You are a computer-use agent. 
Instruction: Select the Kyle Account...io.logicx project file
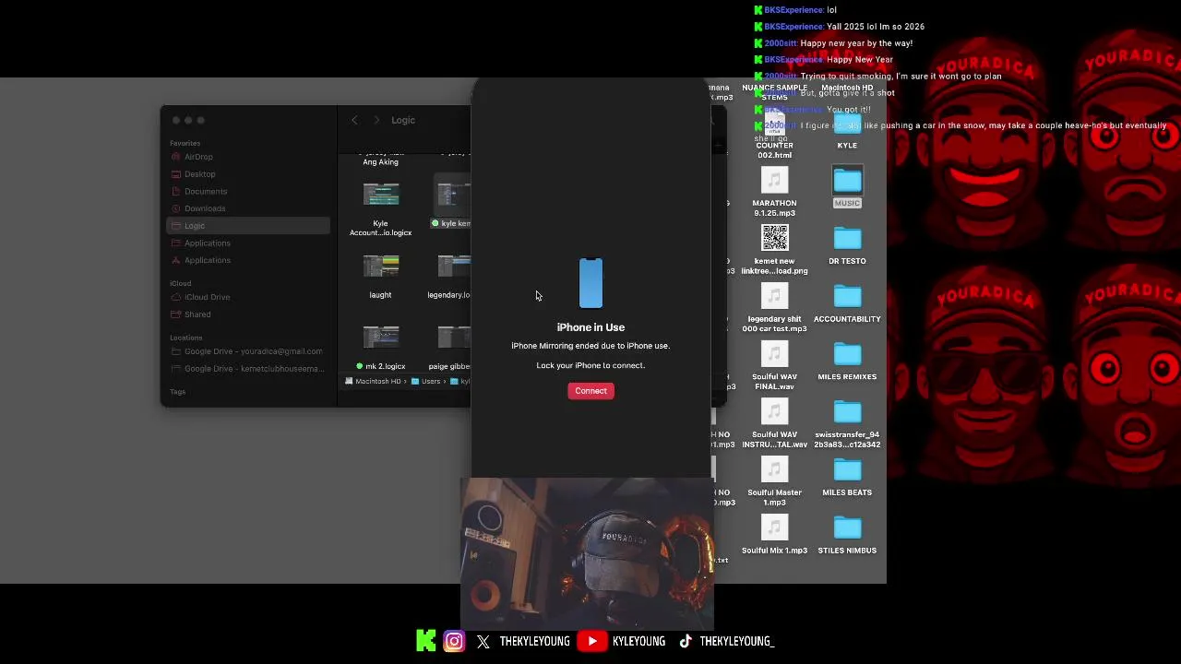point(381,208)
